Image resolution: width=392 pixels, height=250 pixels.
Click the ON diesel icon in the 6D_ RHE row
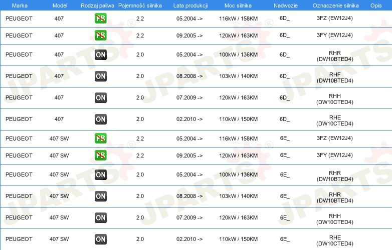click(100, 119)
